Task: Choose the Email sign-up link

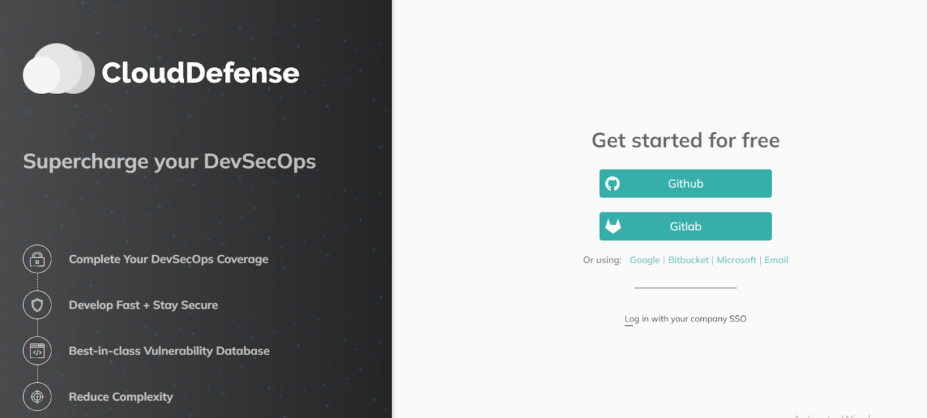Action: click(x=776, y=260)
